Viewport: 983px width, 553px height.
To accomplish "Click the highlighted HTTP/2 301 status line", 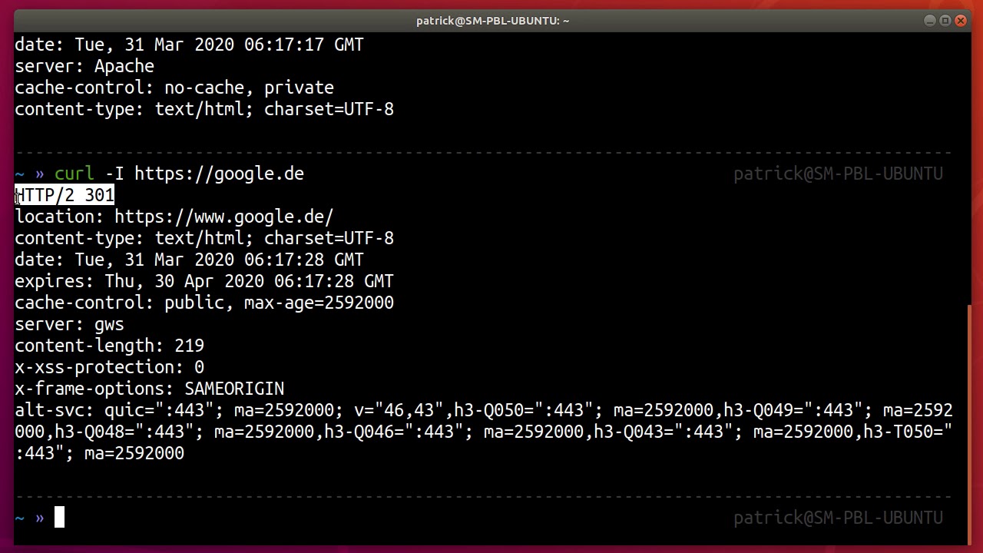I will coord(65,195).
